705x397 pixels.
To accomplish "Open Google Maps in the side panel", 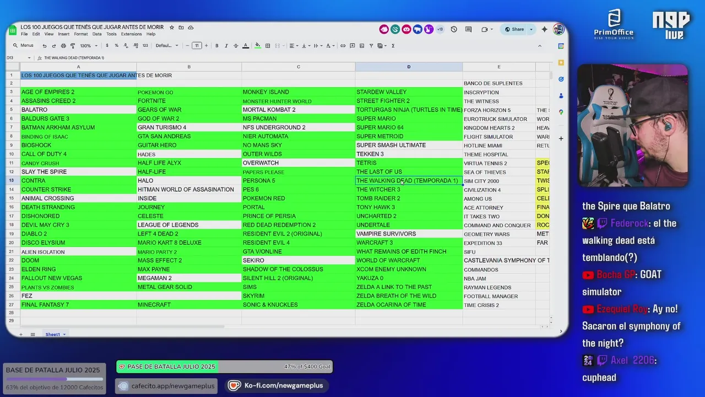I will point(561,112).
